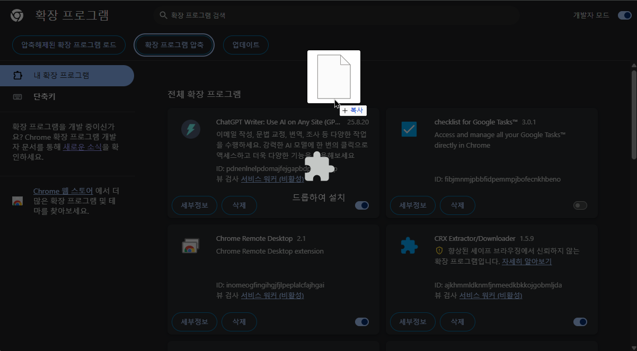Disable CRX Extractor/Downloader extension
637x351 pixels.
tap(580, 322)
